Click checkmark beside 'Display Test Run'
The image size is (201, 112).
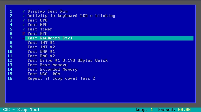(x=23, y=11)
